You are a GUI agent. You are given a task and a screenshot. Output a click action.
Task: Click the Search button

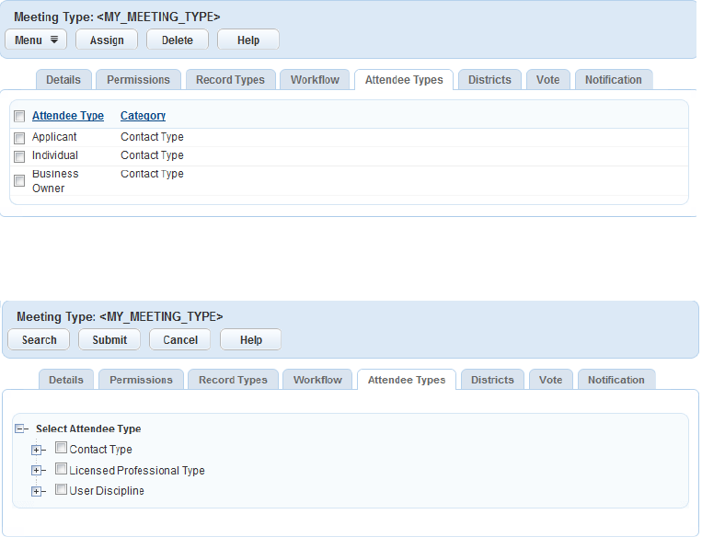coord(39,339)
